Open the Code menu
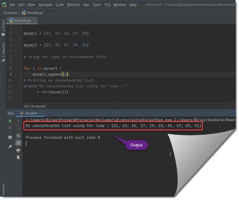The width and height of the screenshot is (239, 200). tap(59, 5)
